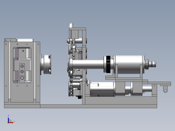Select the round chuck on the left housing
175x131 pixels.
[x=47, y=64]
